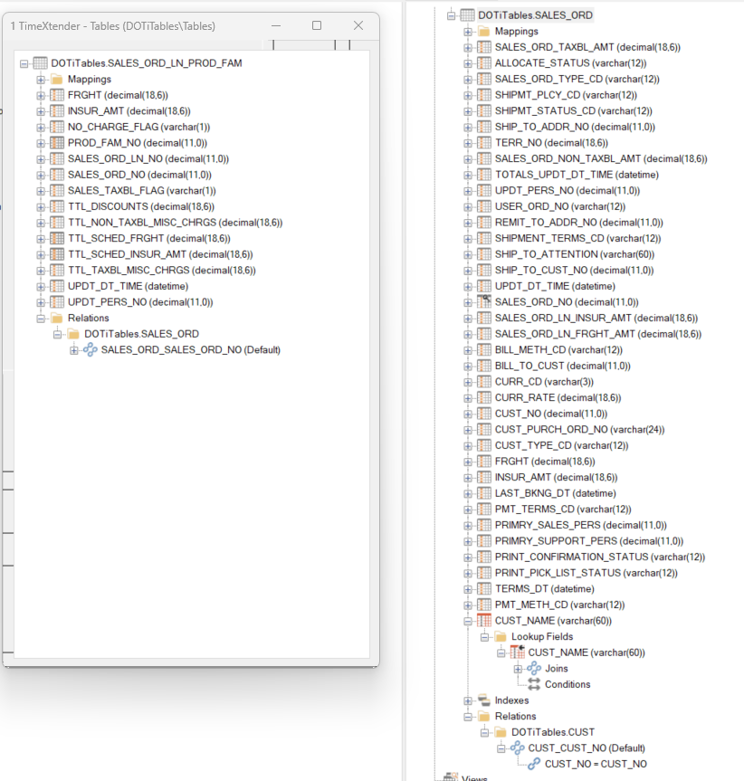744x781 pixels.
Task: Select SALES_ORD_LN_INSUR_AMT row
Action: point(596,319)
